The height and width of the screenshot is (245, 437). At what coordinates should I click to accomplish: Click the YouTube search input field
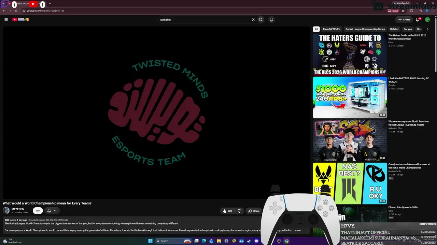pos(205,20)
